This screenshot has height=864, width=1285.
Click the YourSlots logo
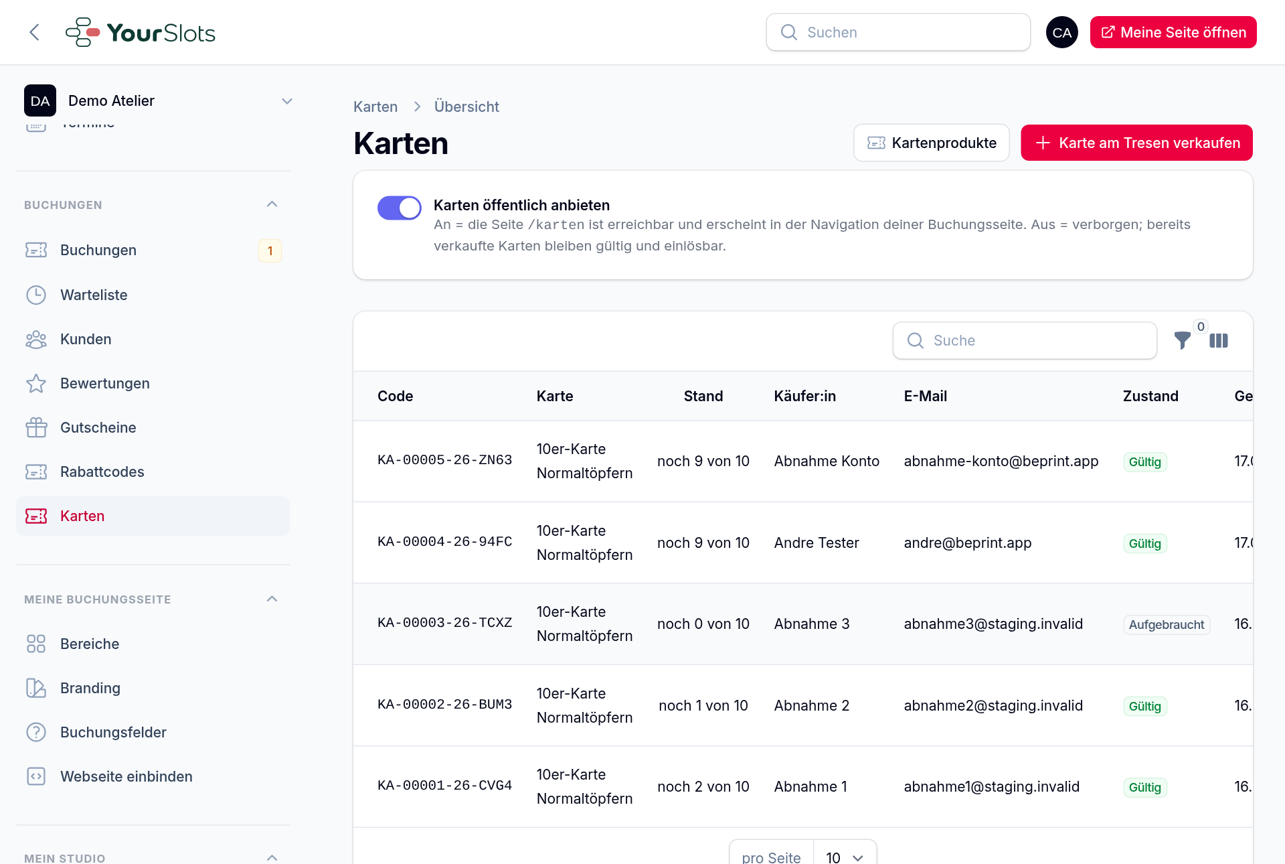click(x=141, y=32)
